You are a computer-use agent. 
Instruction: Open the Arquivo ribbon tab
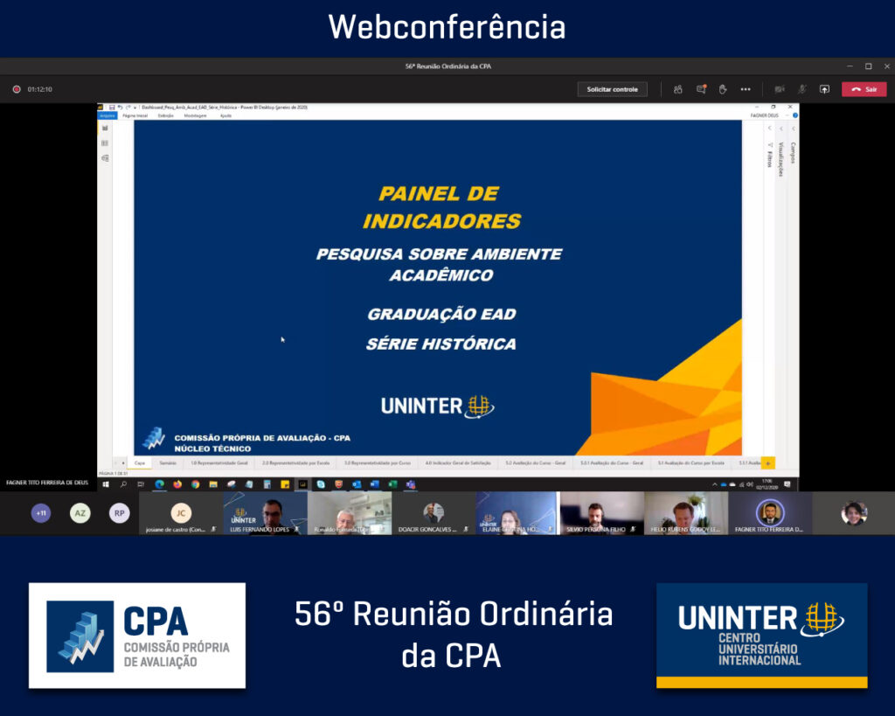pyautogui.click(x=107, y=115)
